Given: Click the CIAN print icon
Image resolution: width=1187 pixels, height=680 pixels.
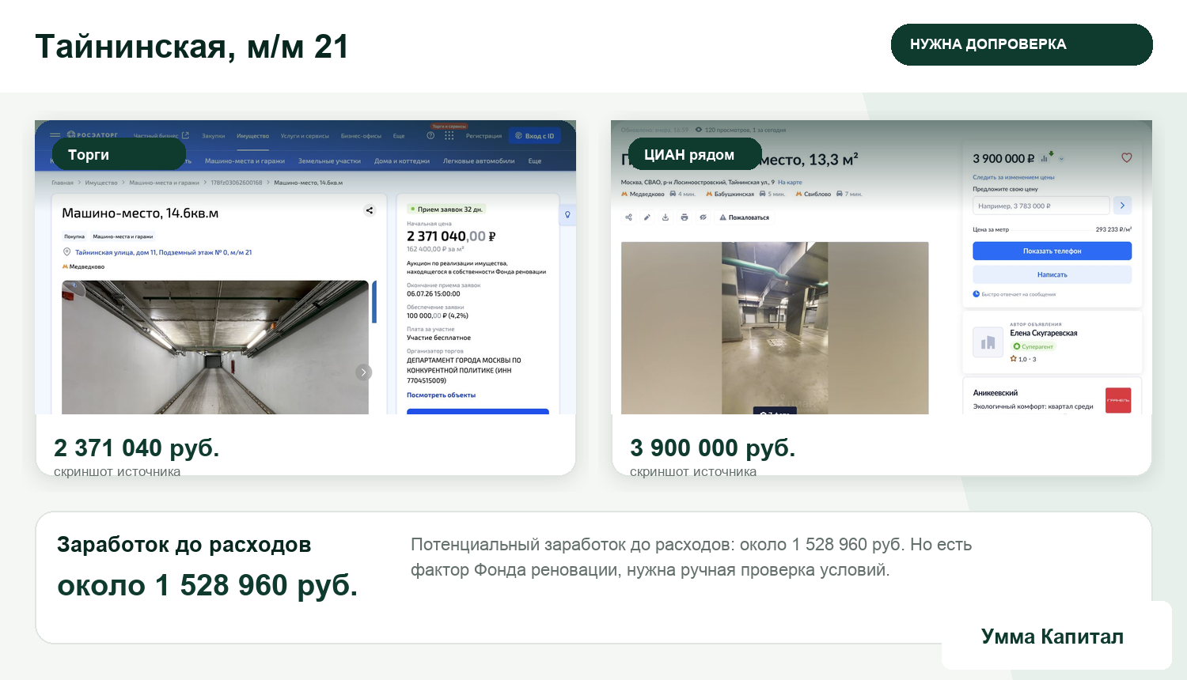Looking at the screenshot, I should click(x=684, y=217).
